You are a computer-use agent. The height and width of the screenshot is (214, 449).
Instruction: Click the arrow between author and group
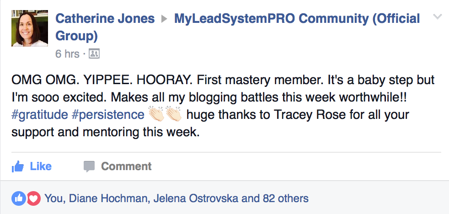pyautogui.click(x=164, y=19)
